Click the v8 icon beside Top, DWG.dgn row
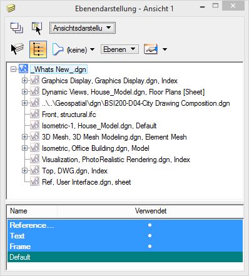Screen dimensions: 249x276 34,171
